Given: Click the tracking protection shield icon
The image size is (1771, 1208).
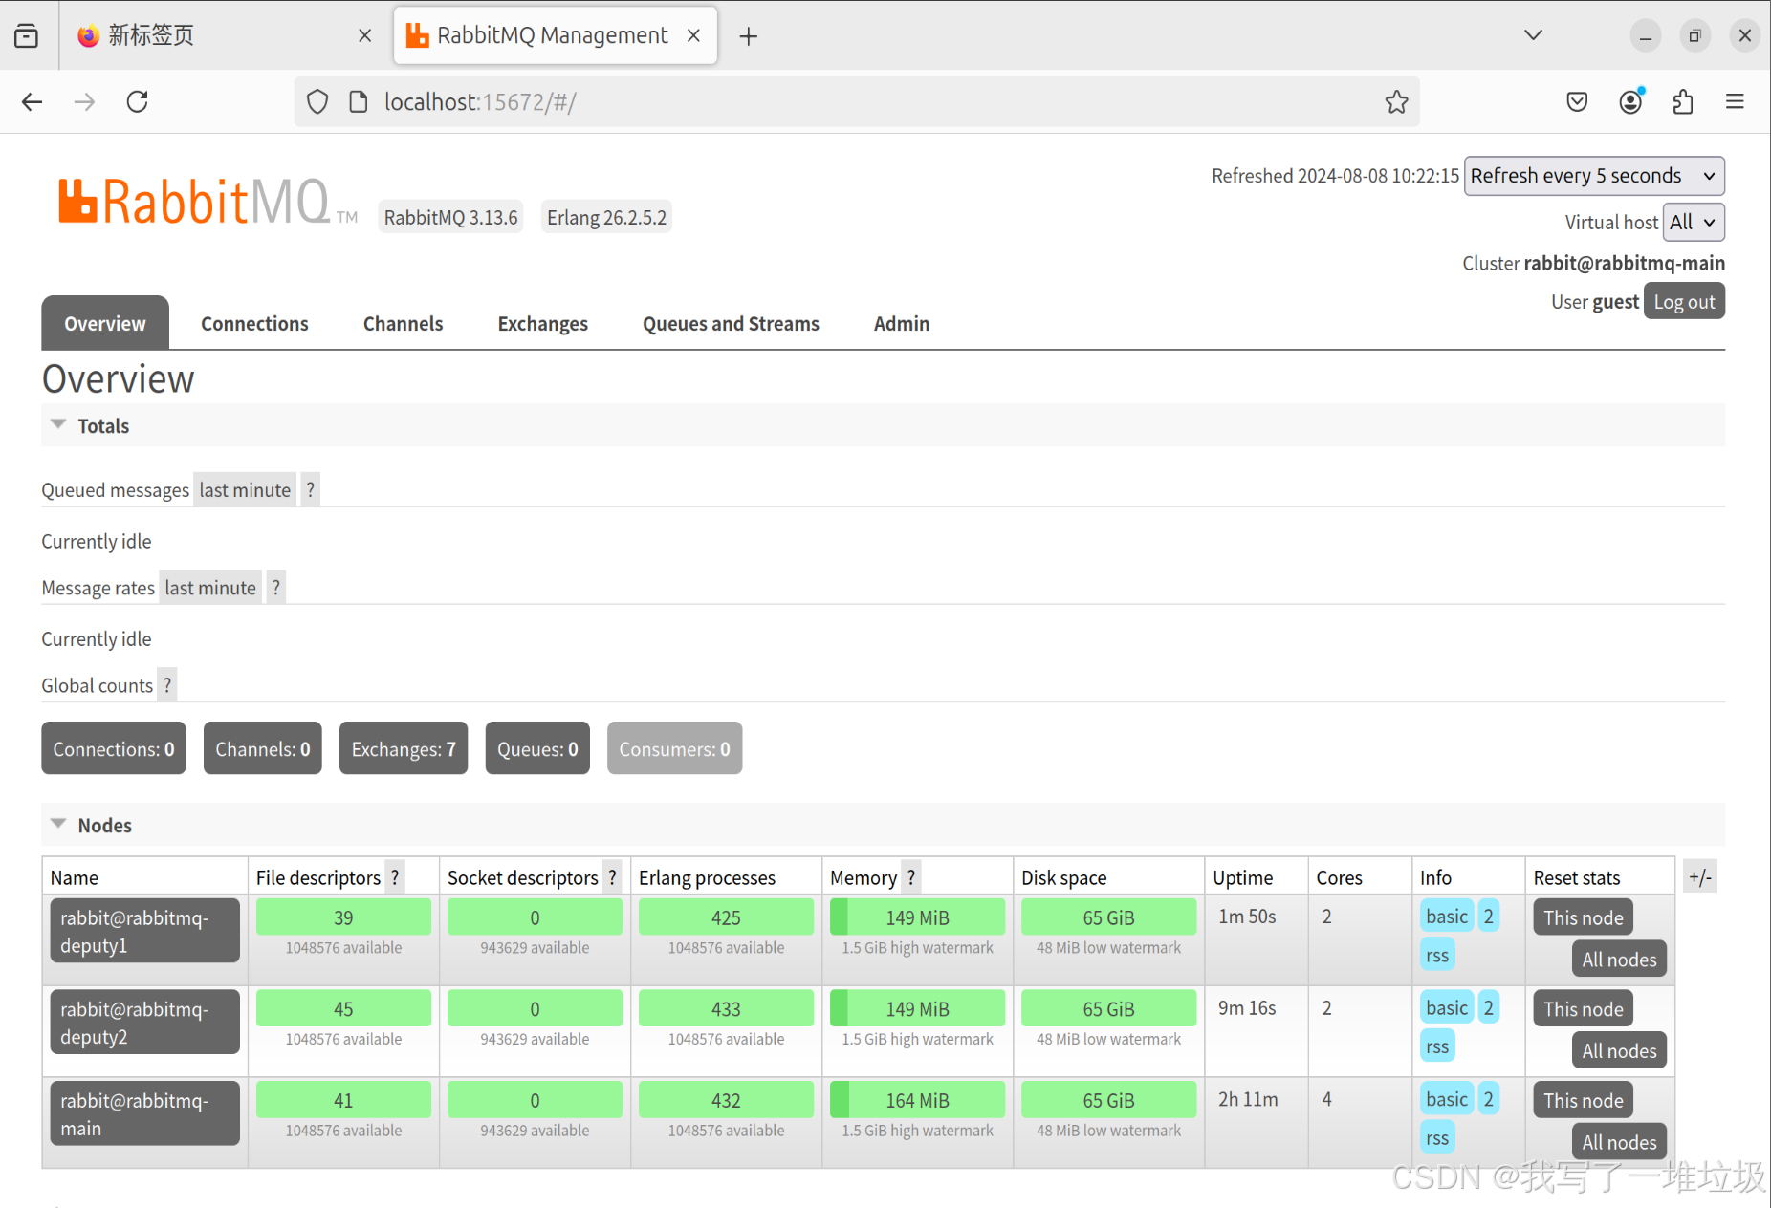Looking at the screenshot, I should click(317, 102).
